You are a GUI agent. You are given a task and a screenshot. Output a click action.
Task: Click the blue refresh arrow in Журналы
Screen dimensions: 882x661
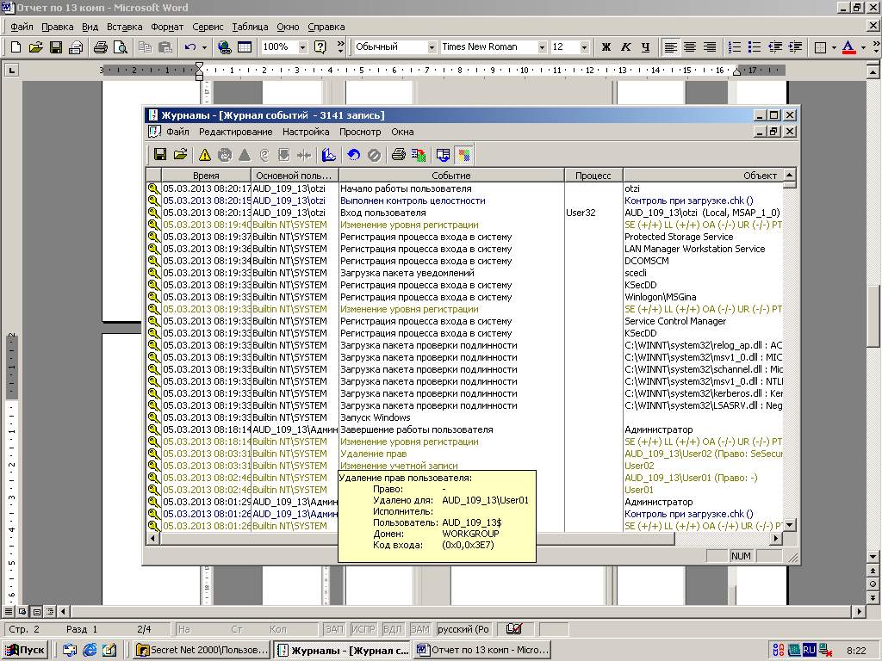(354, 155)
